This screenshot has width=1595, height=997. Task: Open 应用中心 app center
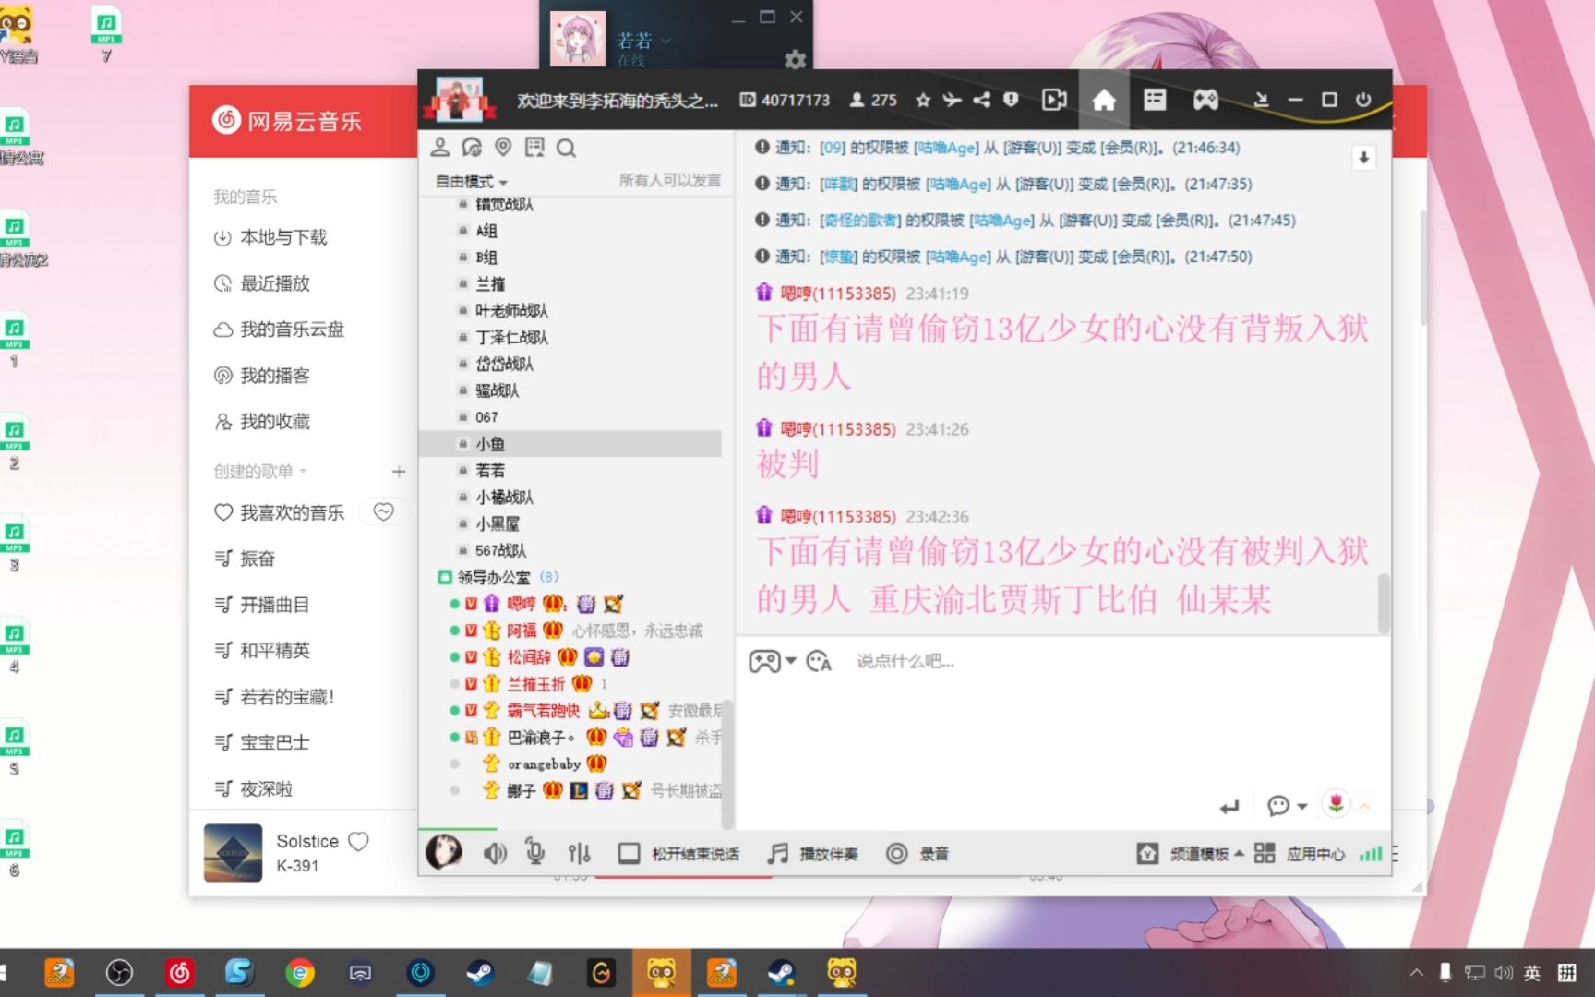pos(1300,854)
